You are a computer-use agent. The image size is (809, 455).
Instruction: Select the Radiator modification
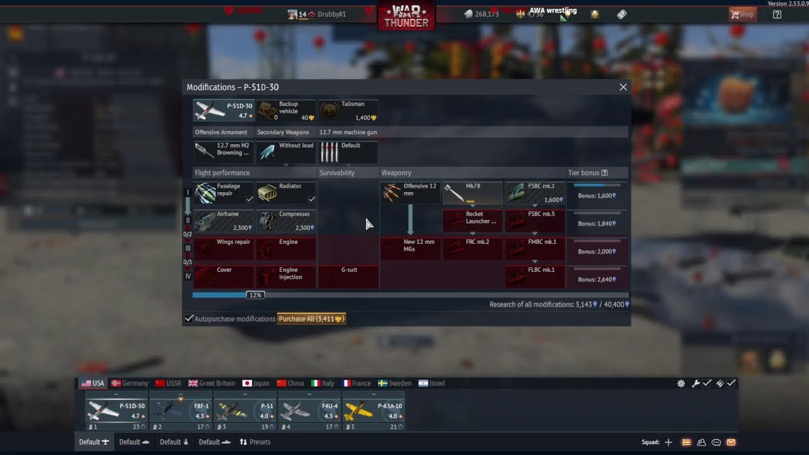tap(285, 193)
